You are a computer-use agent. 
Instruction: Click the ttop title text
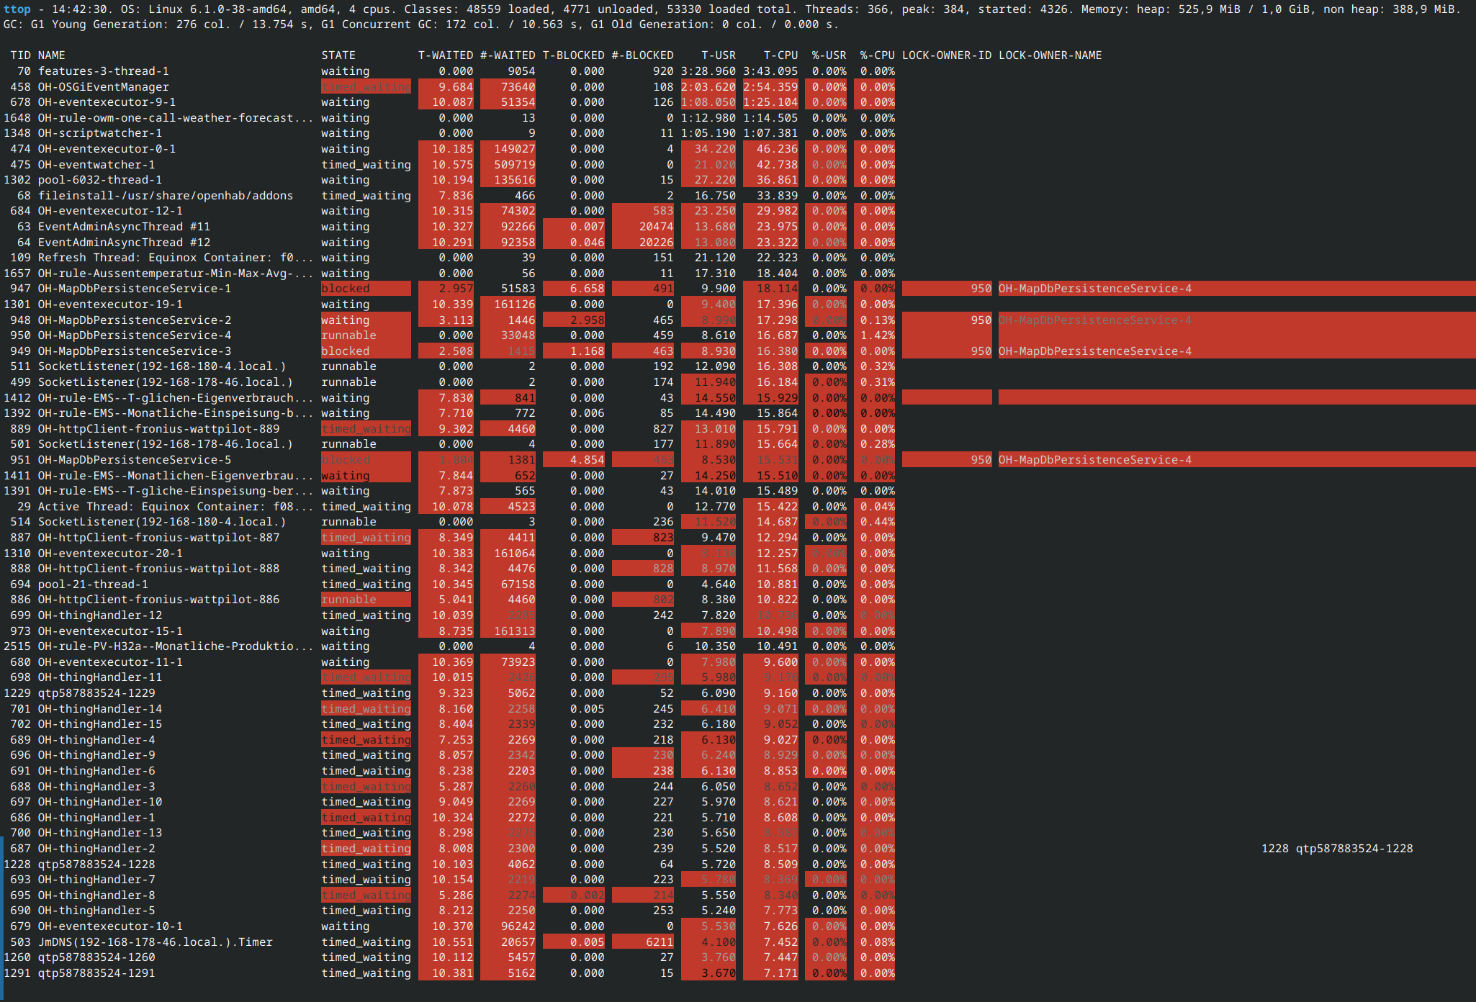click(x=17, y=9)
